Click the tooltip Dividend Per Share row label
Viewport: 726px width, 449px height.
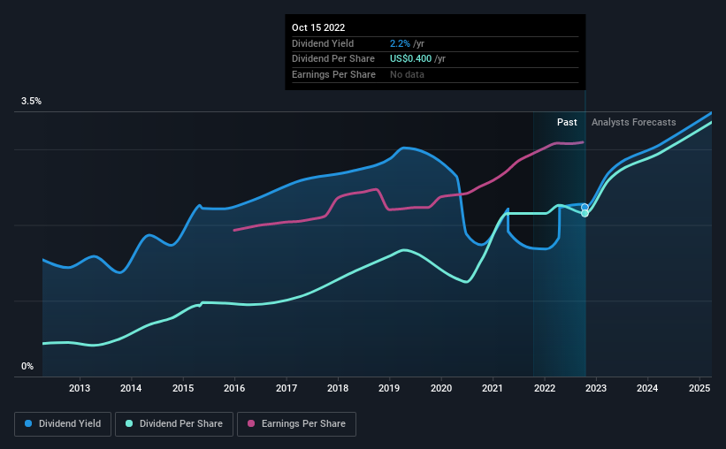(x=332, y=59)
